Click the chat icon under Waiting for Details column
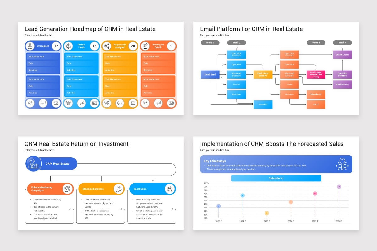The height and width of the screenshot is (251, 377). [x=158, y=103]
